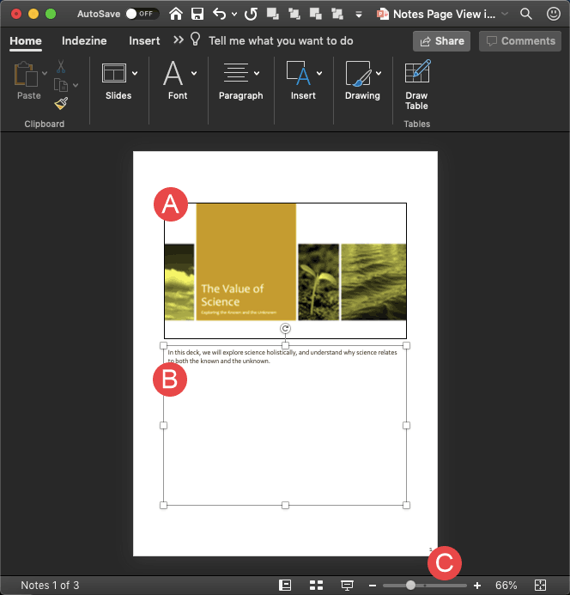Undo the last action
This screenshot has width=570, height=595.
point(220,14)
